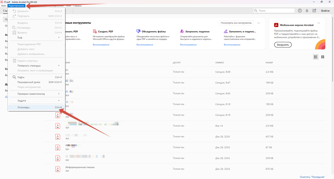Viewport: 334px width, 179px height.
Task: Click Очистить "Последние" link
Action: [312, 177]
